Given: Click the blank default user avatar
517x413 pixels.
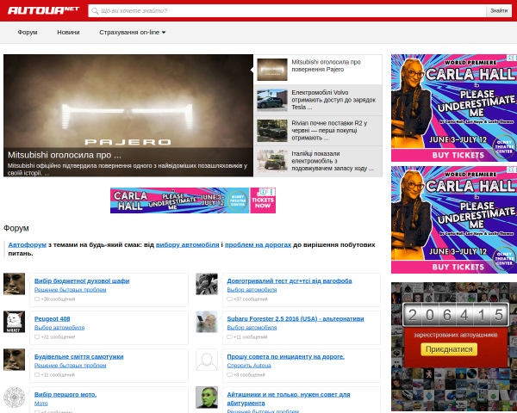Looking at the screenshot, I should click(x=207, y=360).
